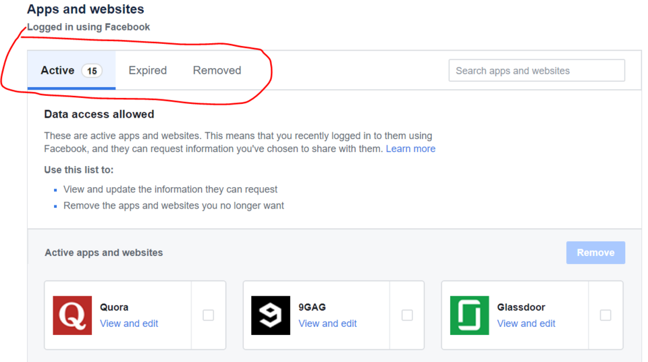Open View and edit for 9GAG

(328, 324)
